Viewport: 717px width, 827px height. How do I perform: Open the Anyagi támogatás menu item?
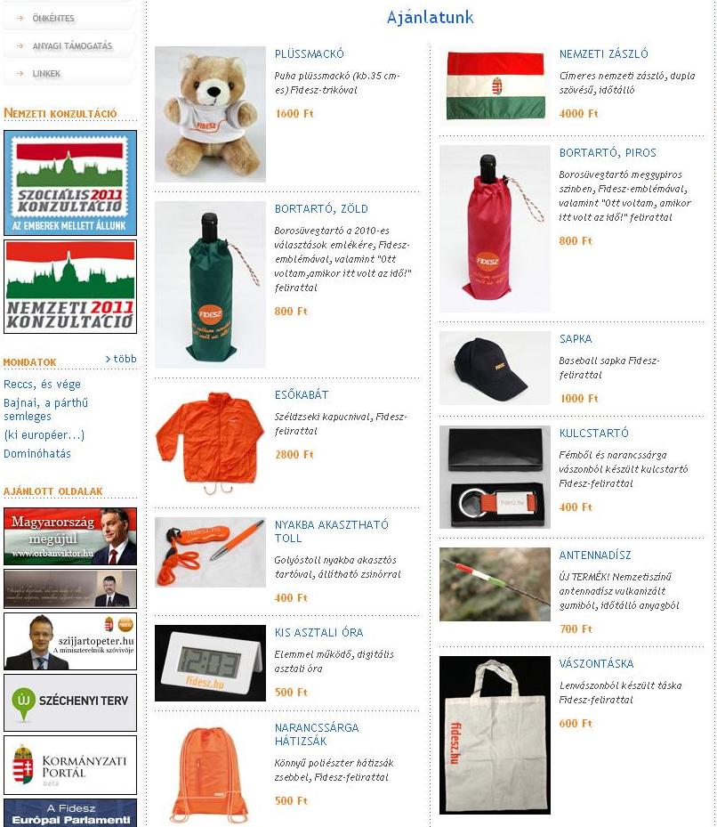click(72, 46)
